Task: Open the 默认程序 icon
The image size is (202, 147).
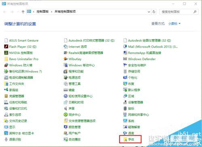Action: [x=125, y=90]
